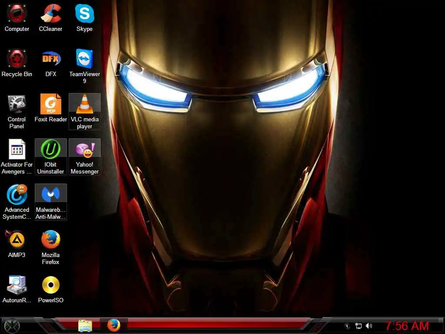Select the Malwarebytes Anti-Malware icon

pyautogui.click(x=51, y=202)
